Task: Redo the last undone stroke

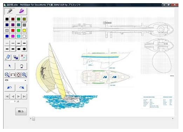Action: [x=22, y=88]
